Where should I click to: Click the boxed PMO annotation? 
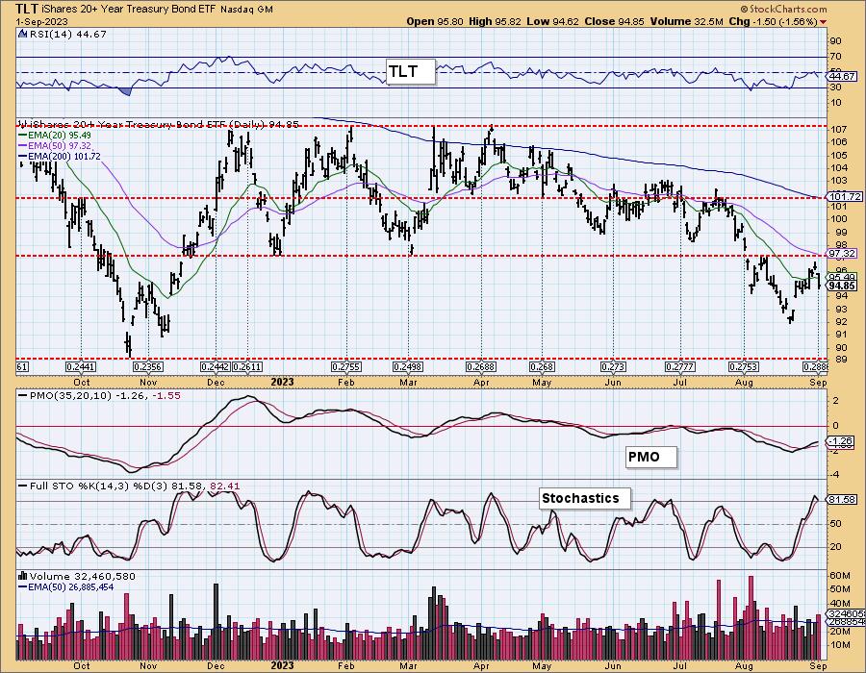(x=651, y=458)
